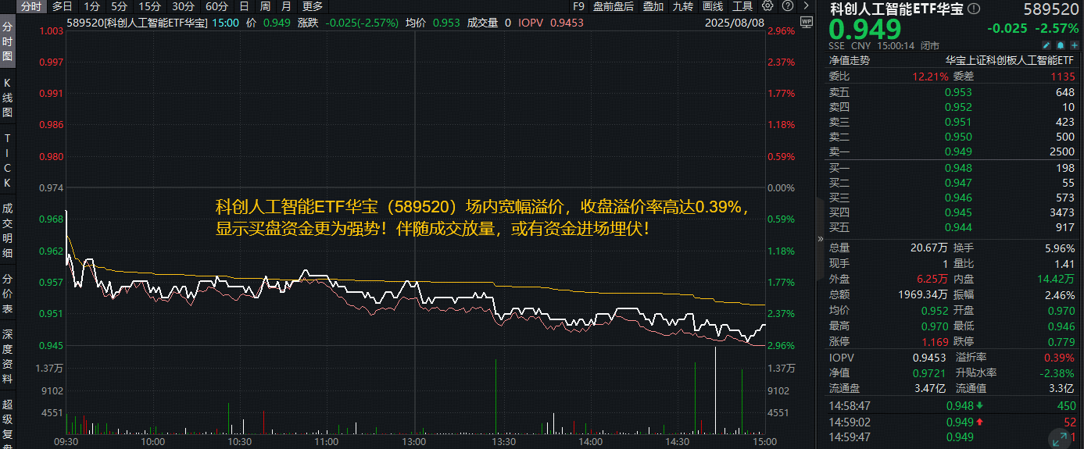Viewport: 1084px width, 449px height.
Task: Switch to the 日 daily chart
Action: coord(245,5)
